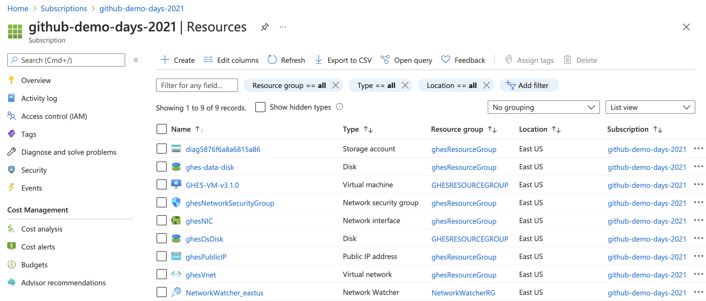Click the sidebar Search (Cmd+/) field
This screenshot has width=706, height=301.
coord(66,60)
